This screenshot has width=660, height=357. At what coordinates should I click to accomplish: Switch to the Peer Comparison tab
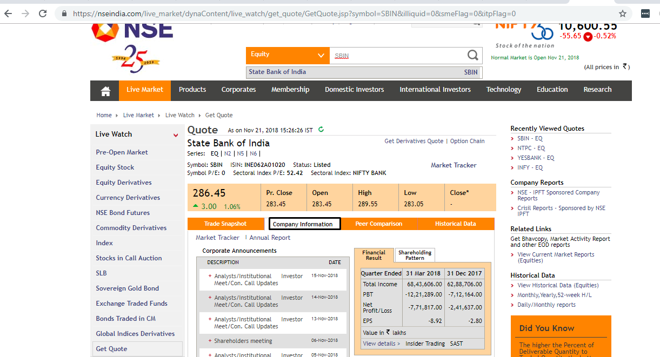coord(379,224)
